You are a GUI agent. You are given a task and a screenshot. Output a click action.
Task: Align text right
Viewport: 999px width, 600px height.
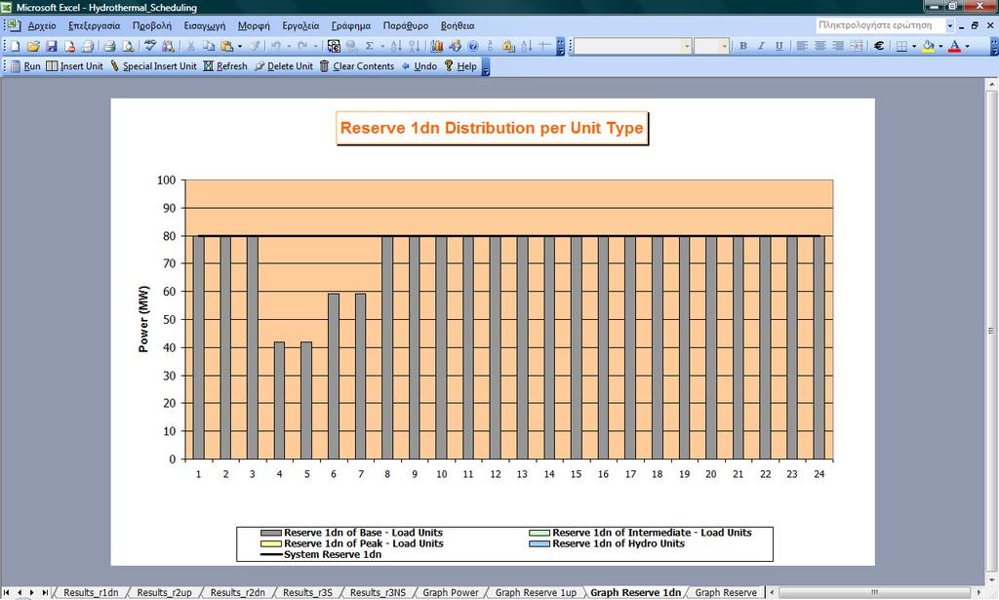838,46
